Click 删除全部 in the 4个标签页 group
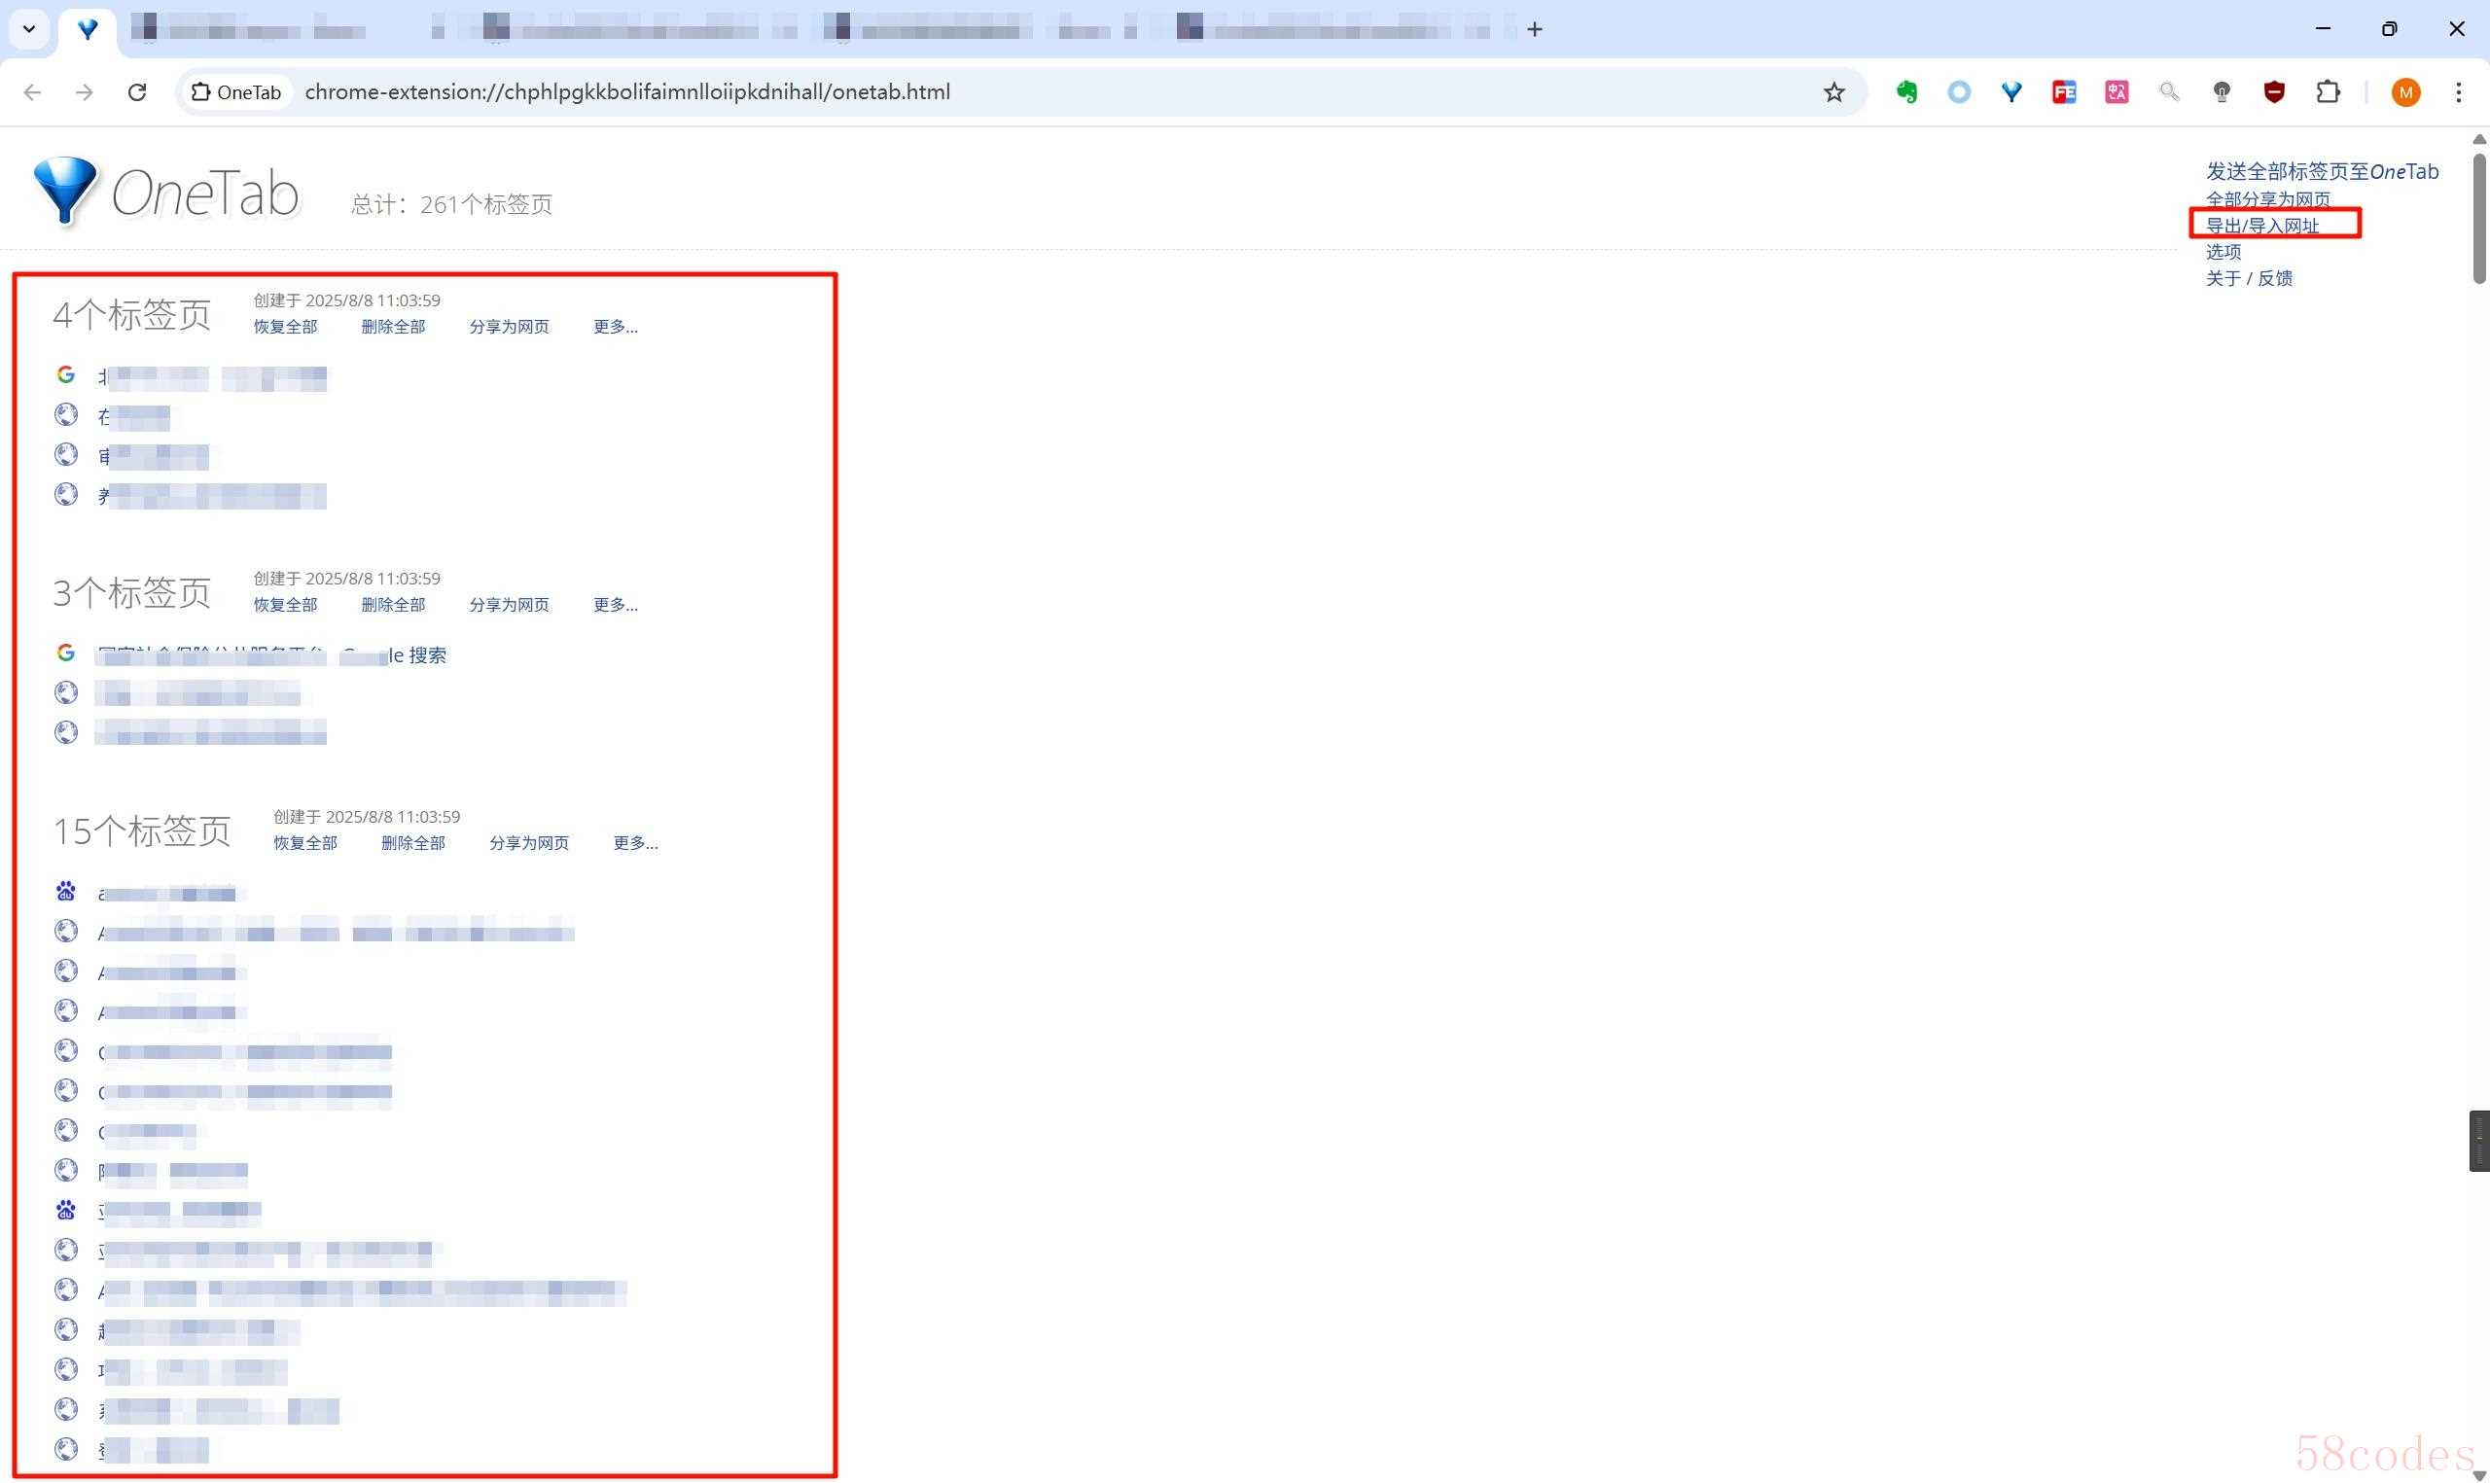The image size is (2490, 1483). 393,327
